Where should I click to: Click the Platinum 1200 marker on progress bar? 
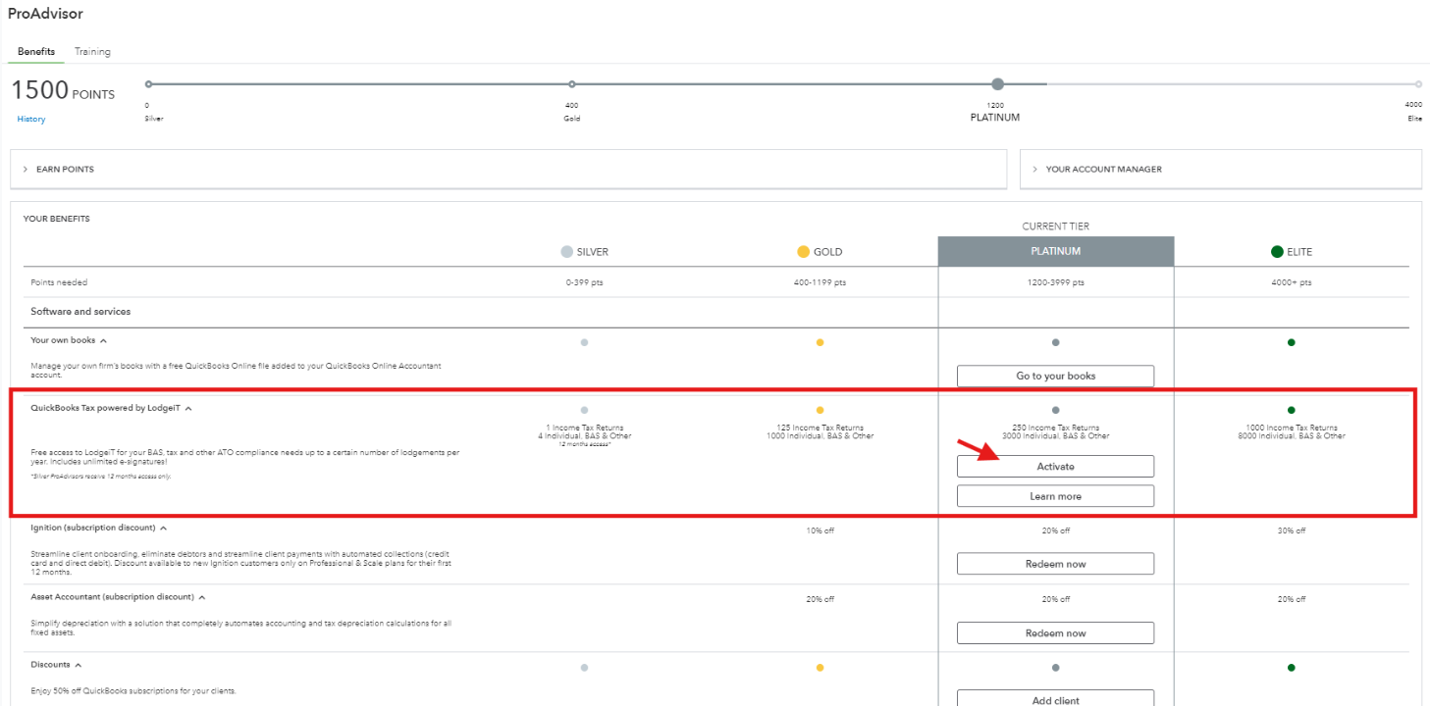[997, 84]
